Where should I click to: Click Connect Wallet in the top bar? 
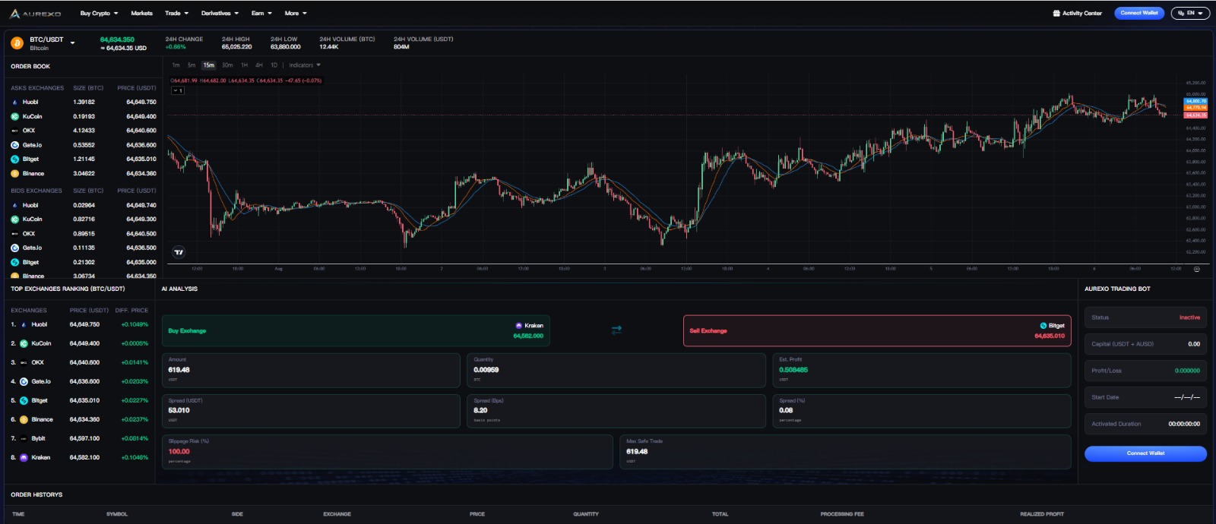click(1139, 13)
